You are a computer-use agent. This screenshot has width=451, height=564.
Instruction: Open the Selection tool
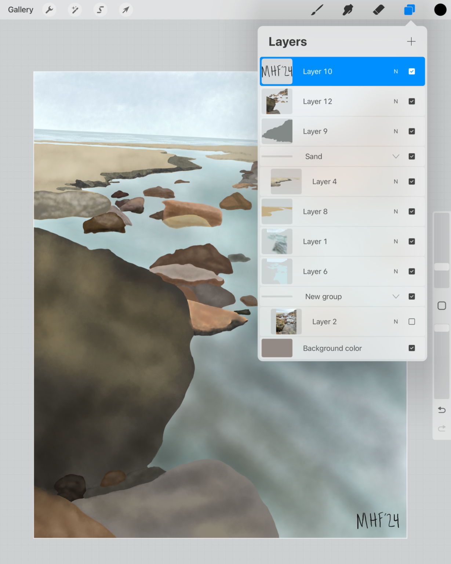[100, 10]
